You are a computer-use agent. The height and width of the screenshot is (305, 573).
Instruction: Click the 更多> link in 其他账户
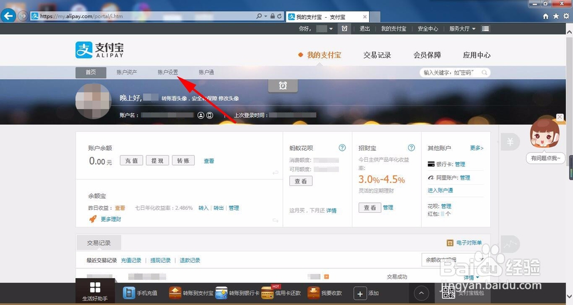(477, 148)
